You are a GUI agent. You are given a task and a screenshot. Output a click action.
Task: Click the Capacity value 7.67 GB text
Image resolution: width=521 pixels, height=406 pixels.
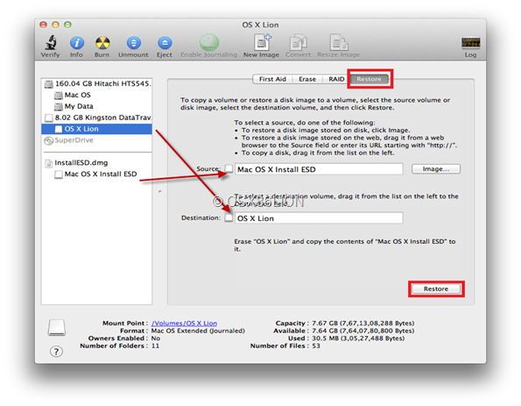363,324
